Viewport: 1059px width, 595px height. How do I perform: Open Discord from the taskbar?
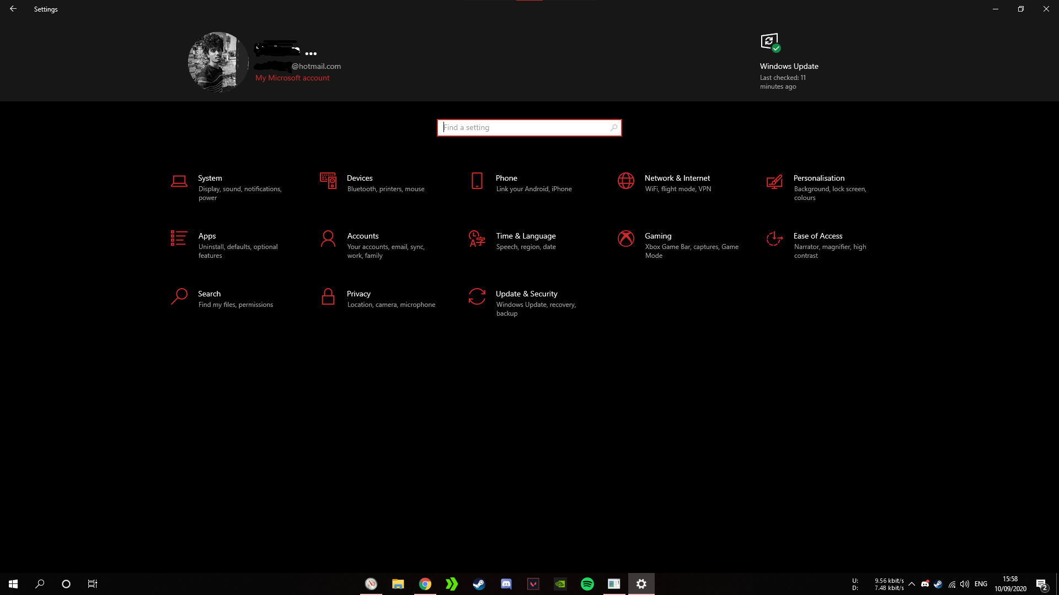tap(506, 584)
